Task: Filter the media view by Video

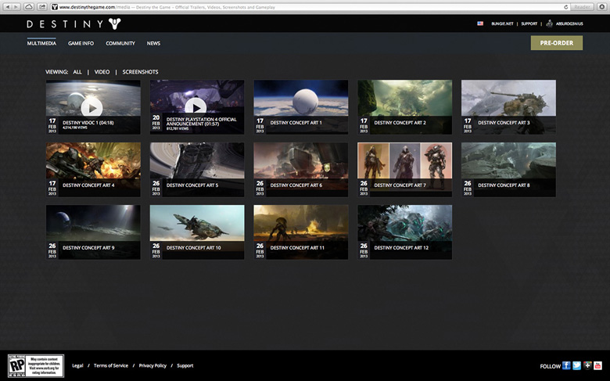Action: [102, 72]
